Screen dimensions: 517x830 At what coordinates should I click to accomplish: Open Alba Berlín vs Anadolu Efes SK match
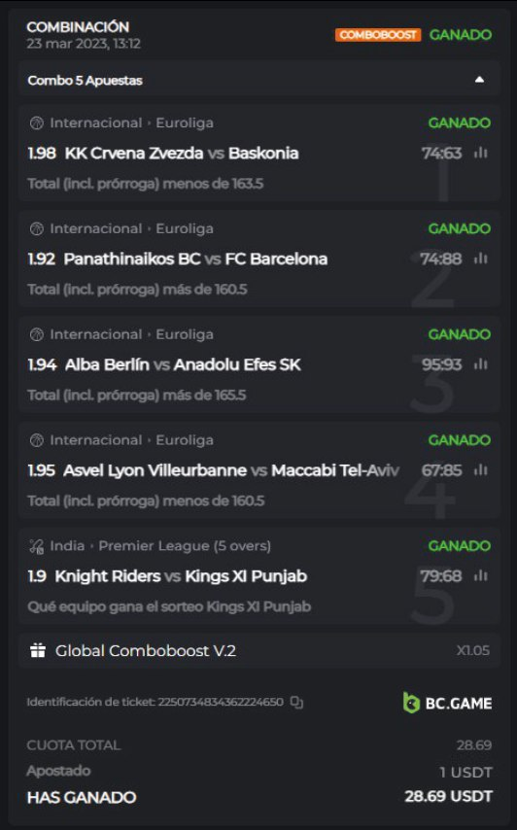[x=183, y=364]
